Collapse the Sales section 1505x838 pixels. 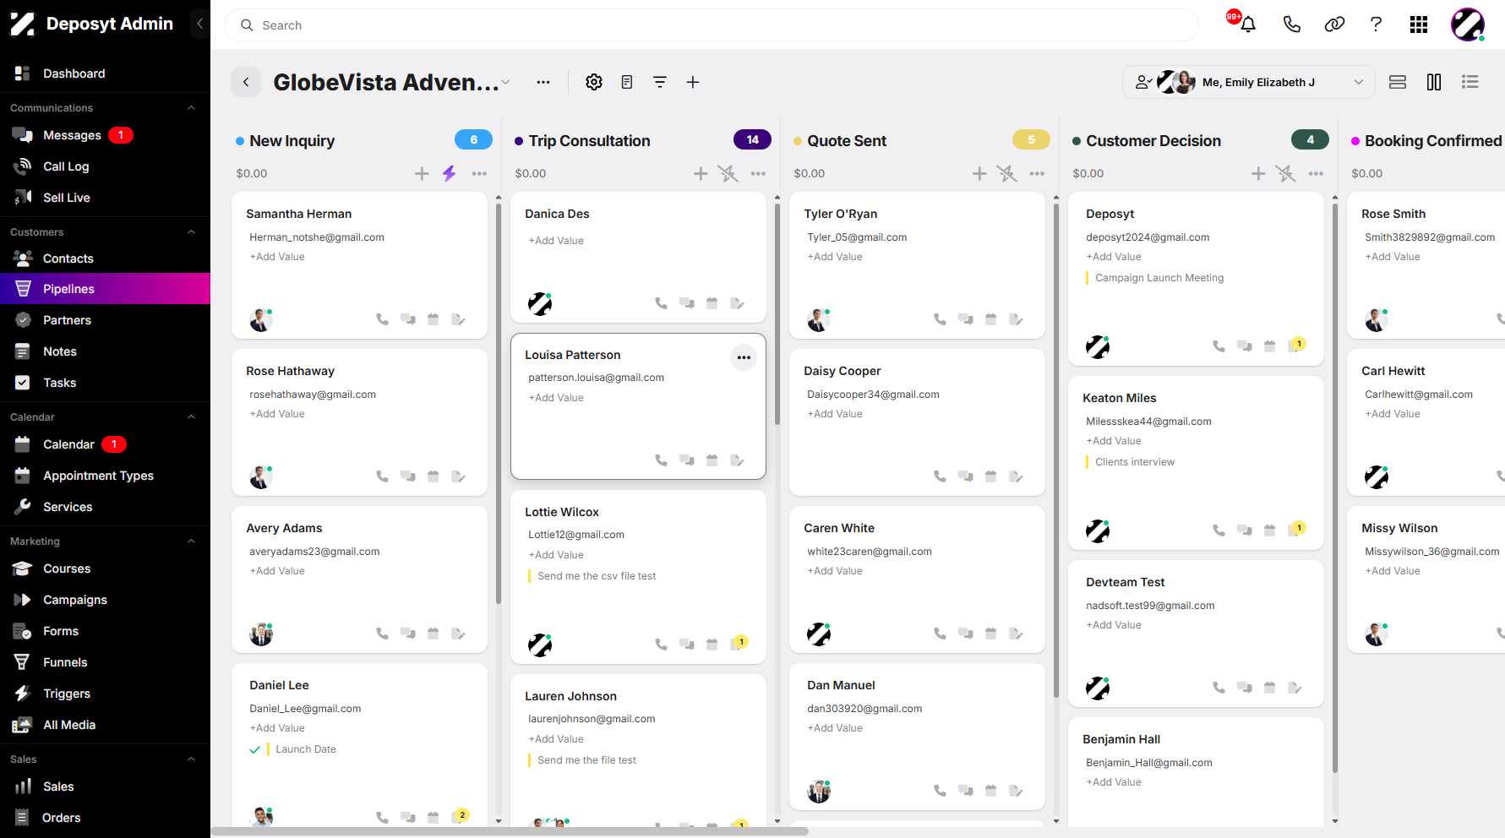click(x=191, y=759)
